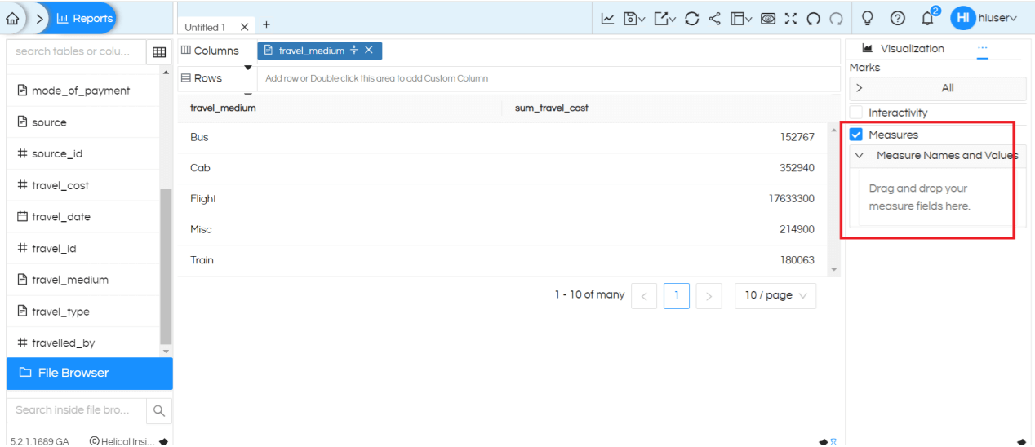Viewport: 1035px width, 447px height.
Task: Go to the previous page arrow
Action: point(644,296)
